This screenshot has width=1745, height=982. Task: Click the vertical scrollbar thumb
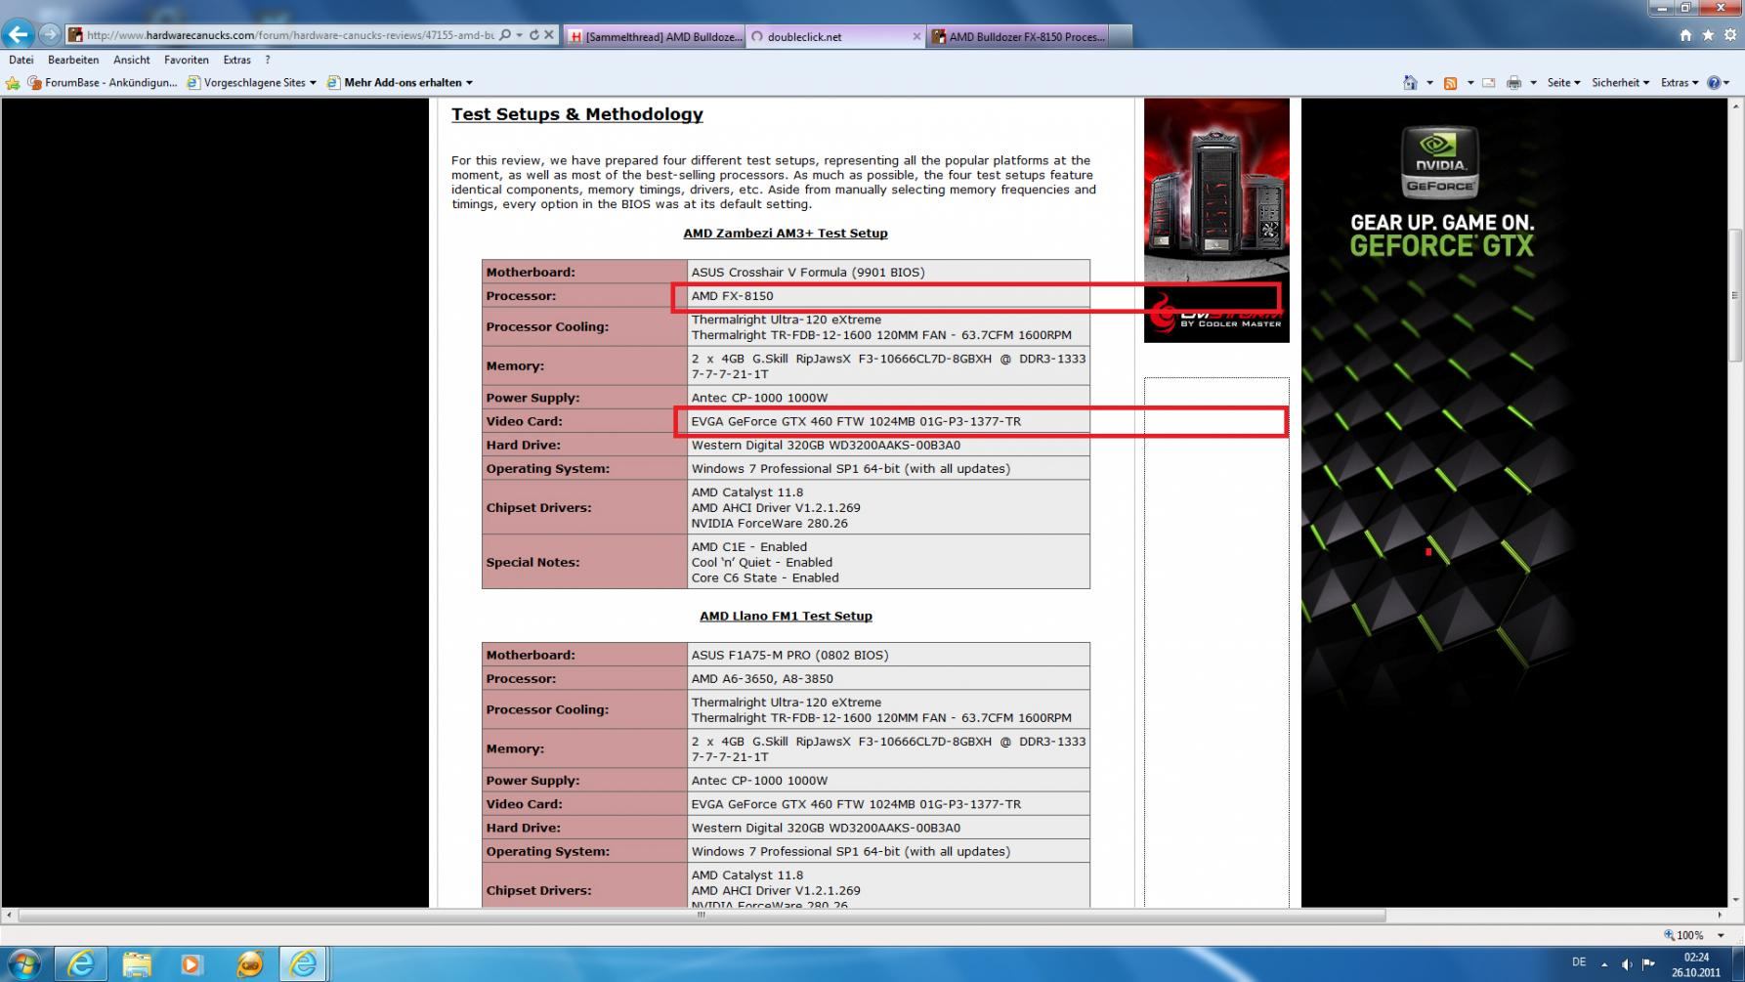tap(1736, 295)
